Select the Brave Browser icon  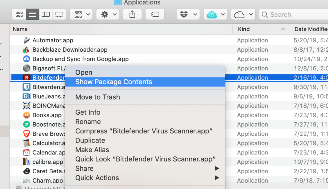(x=27, y=134)
